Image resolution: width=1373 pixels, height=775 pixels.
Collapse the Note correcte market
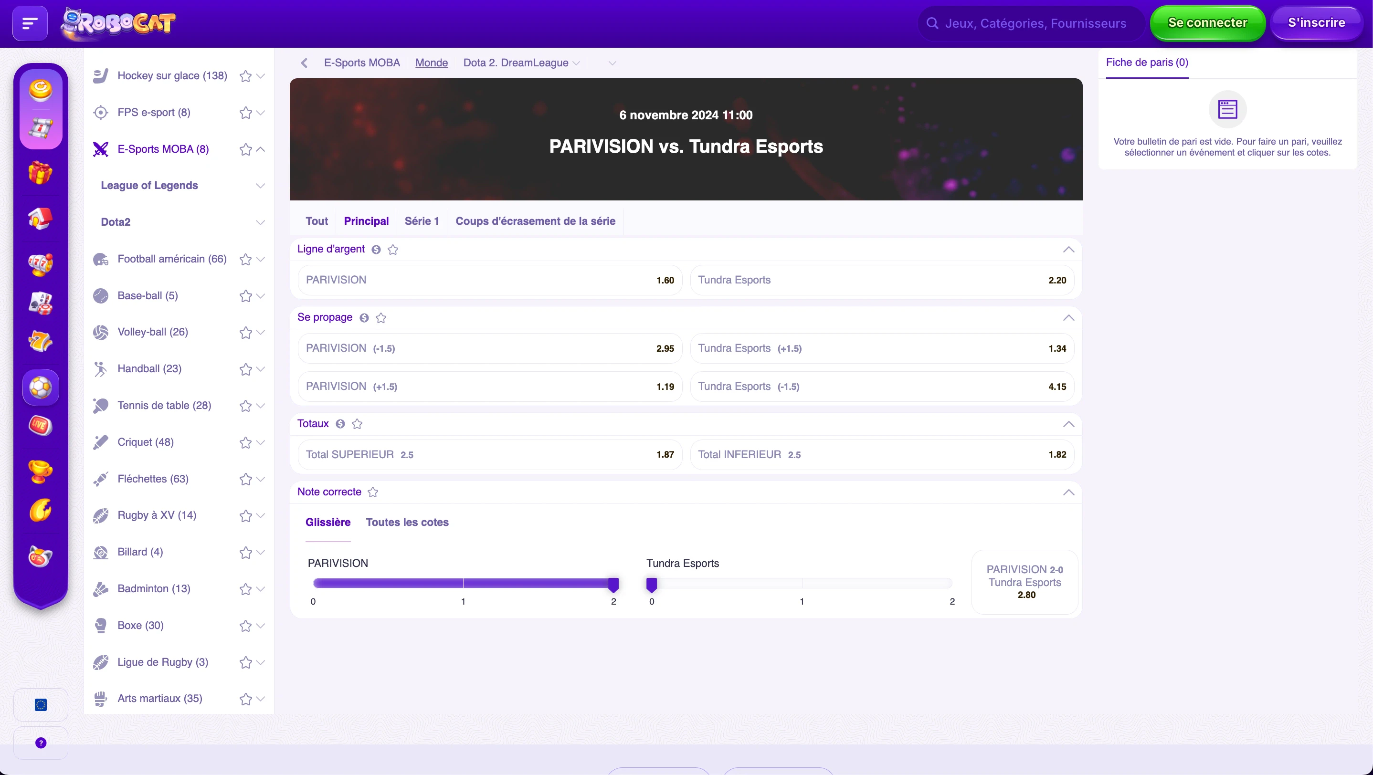(1068, 492)
